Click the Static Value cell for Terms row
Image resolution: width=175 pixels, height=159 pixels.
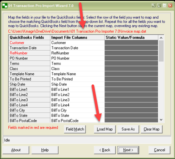[x=131, y=64]
